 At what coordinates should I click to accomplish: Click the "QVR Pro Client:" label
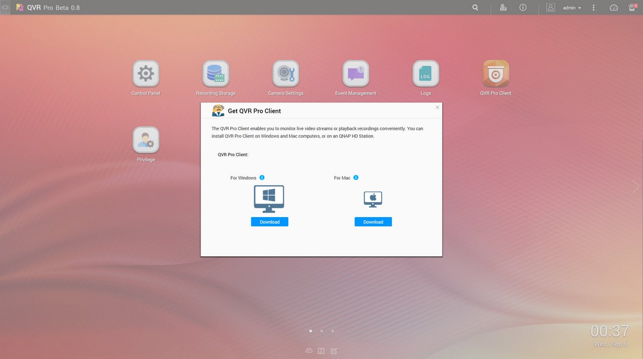(233, 154)
